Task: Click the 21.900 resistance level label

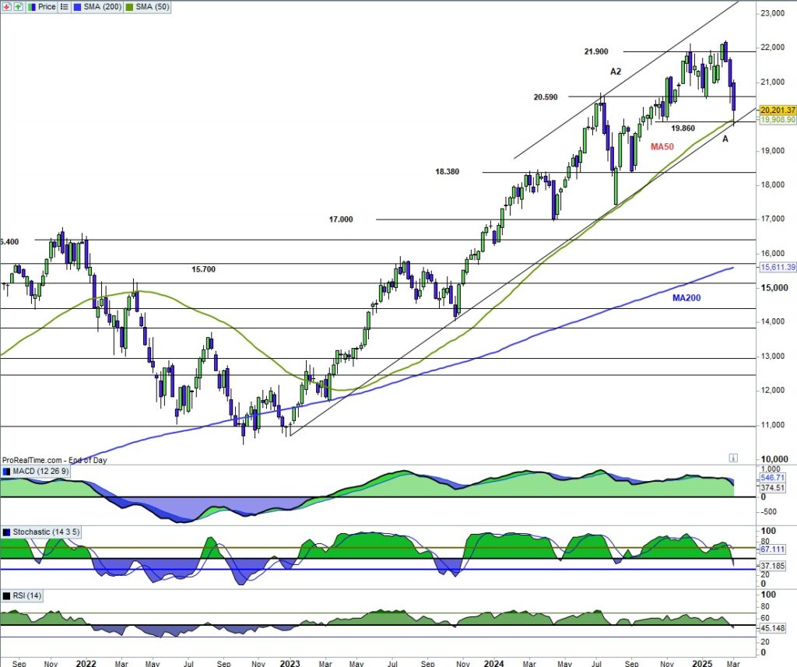Action: click(599, 51)
